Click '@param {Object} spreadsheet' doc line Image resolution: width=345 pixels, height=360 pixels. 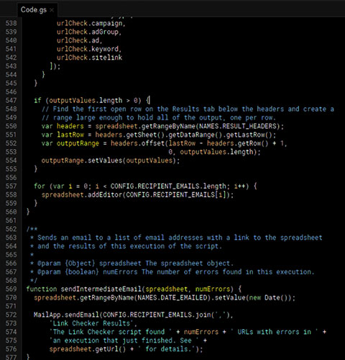coord(132,264)
